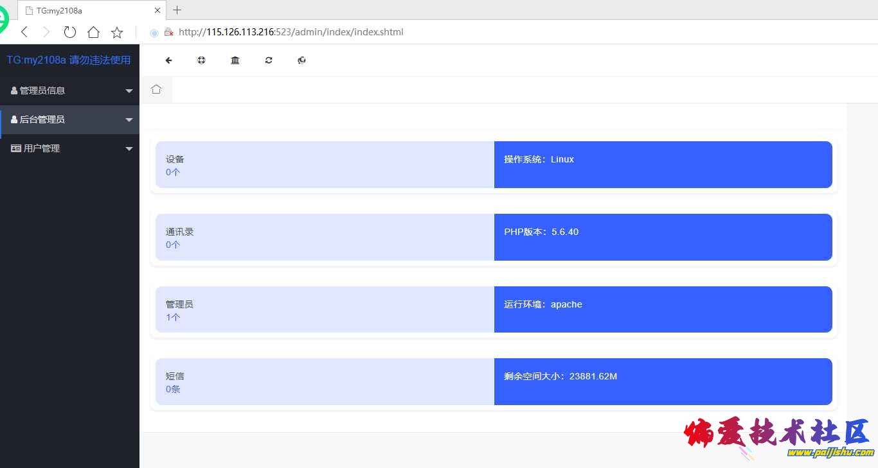Click the site security warning icon
This screenshot has width=878, height=468.
pos(168,32)
